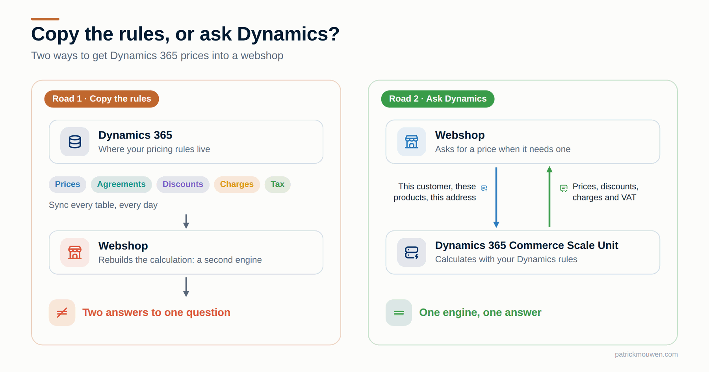Click 'Sync every table, every day' text
This screenshot has height=372, width=709.
[103, 205]
